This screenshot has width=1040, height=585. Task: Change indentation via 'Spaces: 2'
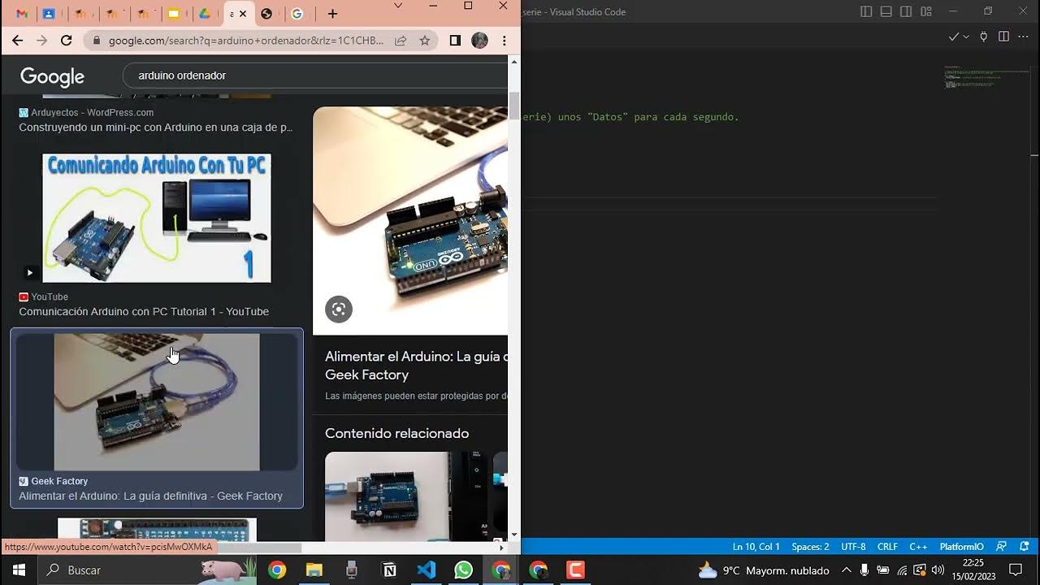(810, 547)
